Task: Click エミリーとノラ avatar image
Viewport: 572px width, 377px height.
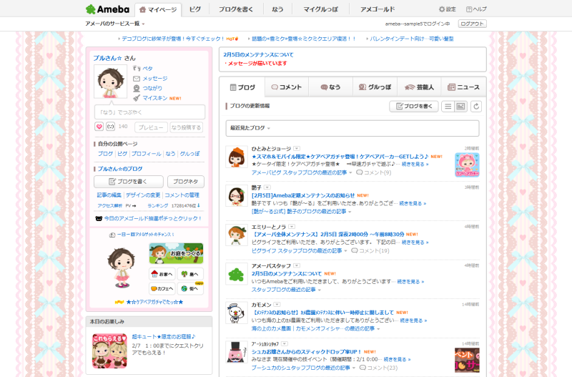Action: click(x=237, y=235)
